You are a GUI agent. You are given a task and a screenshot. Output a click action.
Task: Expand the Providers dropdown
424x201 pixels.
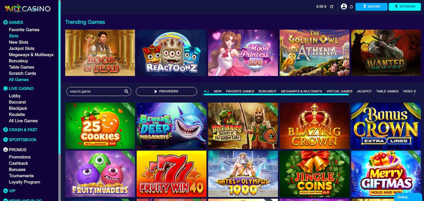coord(166,92)
